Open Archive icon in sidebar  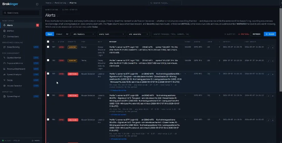pyautogui.click(x=4, y=31)
